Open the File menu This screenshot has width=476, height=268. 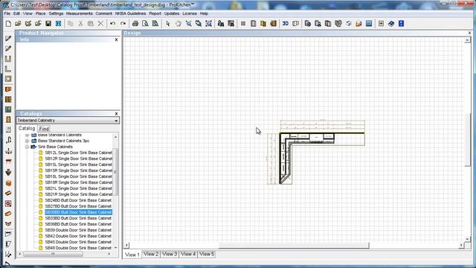[x=7, y=13]
